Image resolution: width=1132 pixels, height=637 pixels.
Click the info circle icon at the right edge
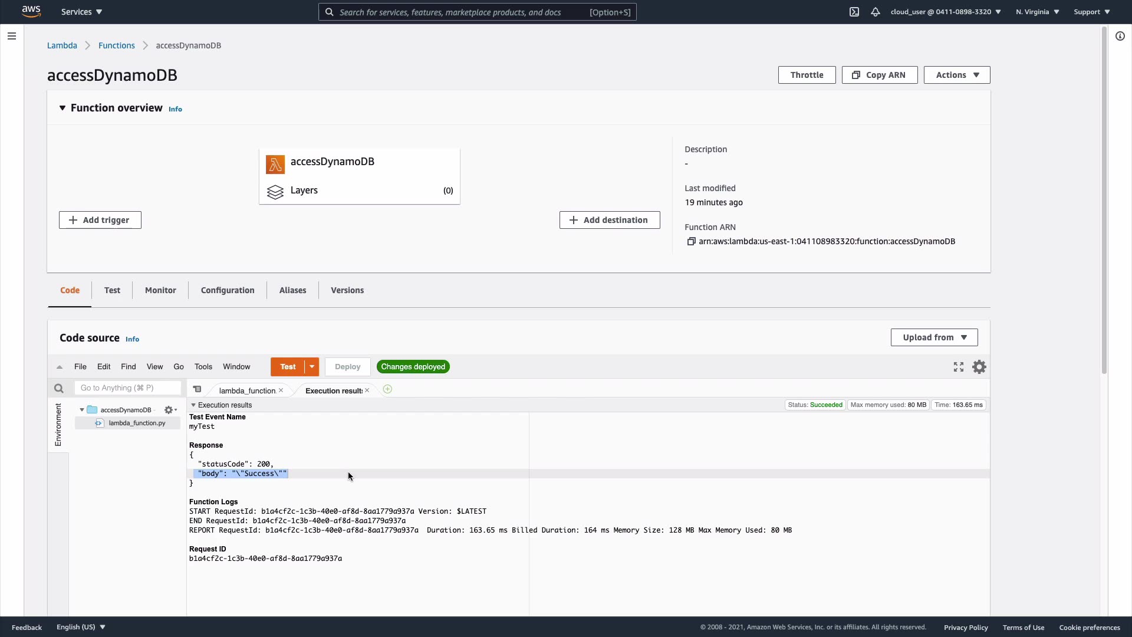coord(1120,36)
